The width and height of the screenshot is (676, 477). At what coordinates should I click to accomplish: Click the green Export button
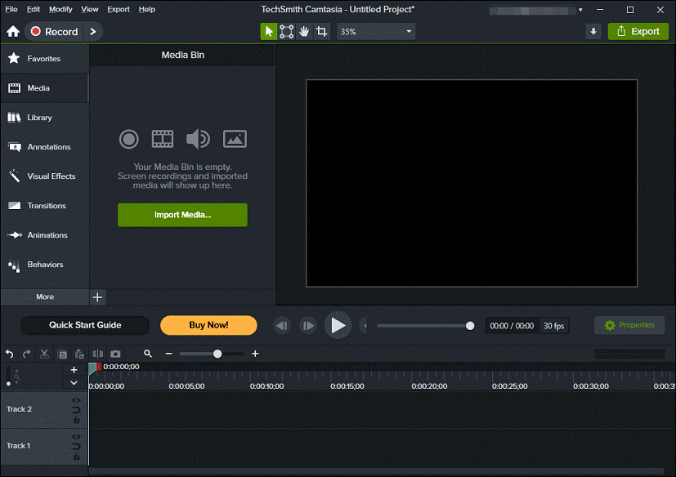[638, 32]
